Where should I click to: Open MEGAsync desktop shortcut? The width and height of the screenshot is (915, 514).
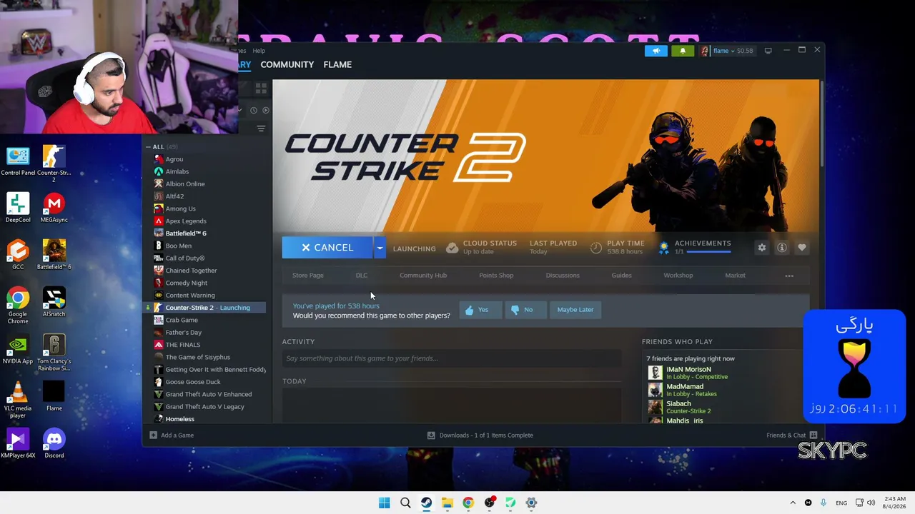tap(54, 208)
